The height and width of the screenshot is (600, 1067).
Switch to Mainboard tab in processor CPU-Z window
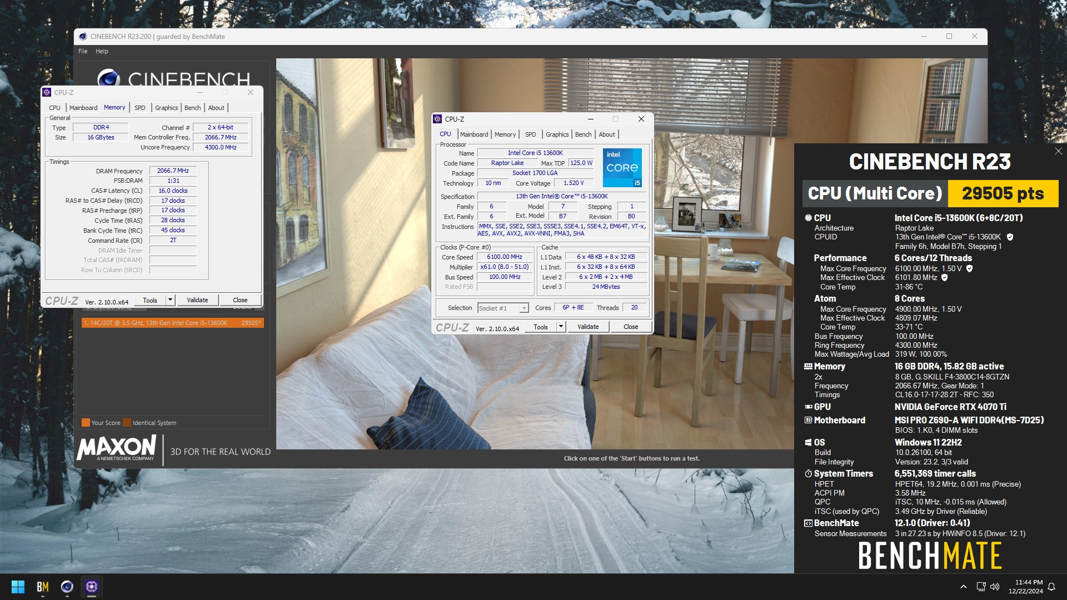tap(474, 134)
